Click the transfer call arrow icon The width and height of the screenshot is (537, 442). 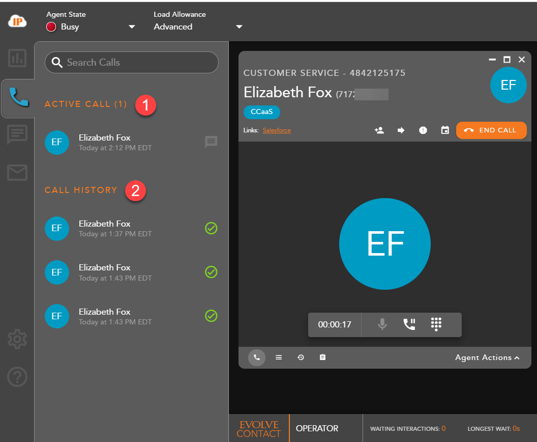coord(401,130)
